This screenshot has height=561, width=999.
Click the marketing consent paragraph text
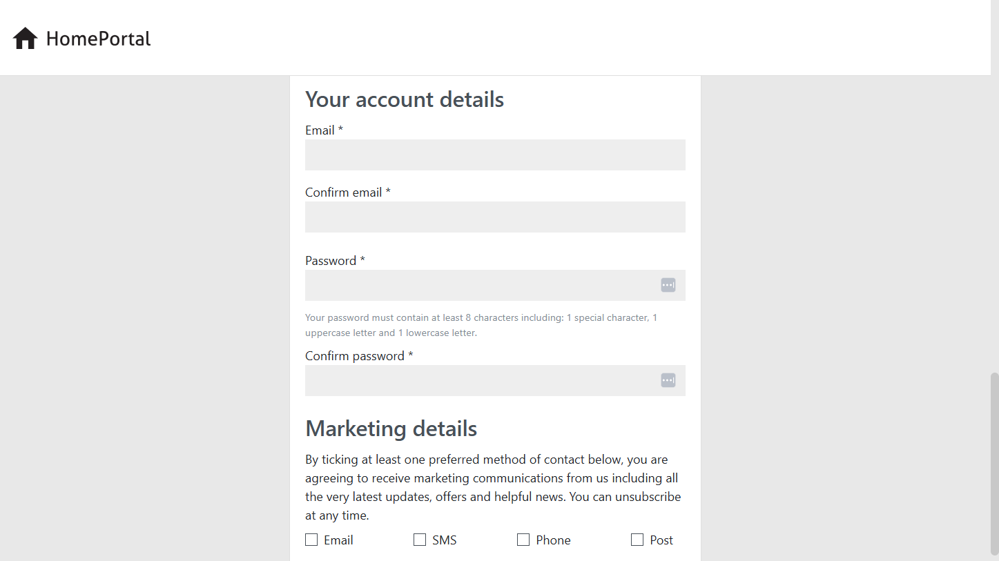[493, 487]
